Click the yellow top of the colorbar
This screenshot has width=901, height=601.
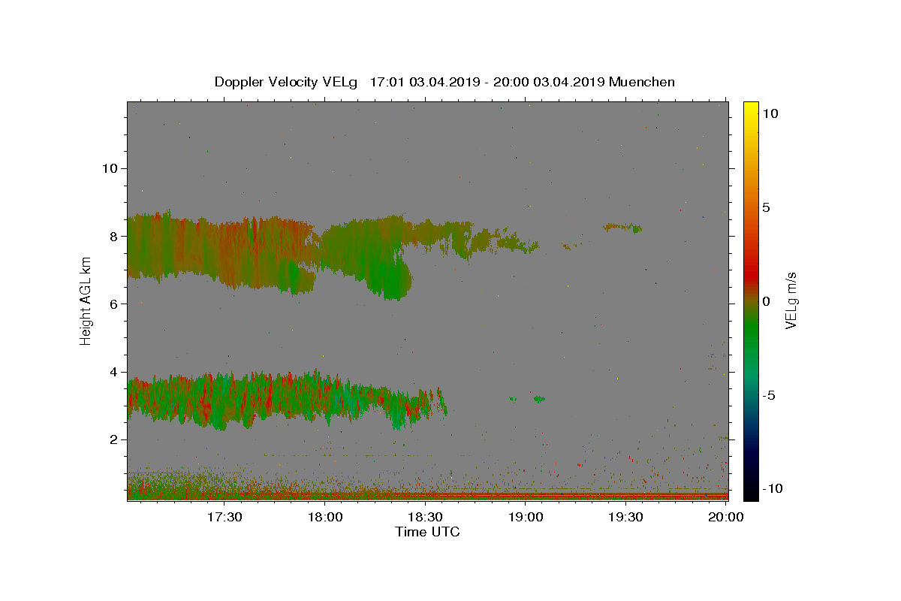pyautogui.click(x=750, y=109)
